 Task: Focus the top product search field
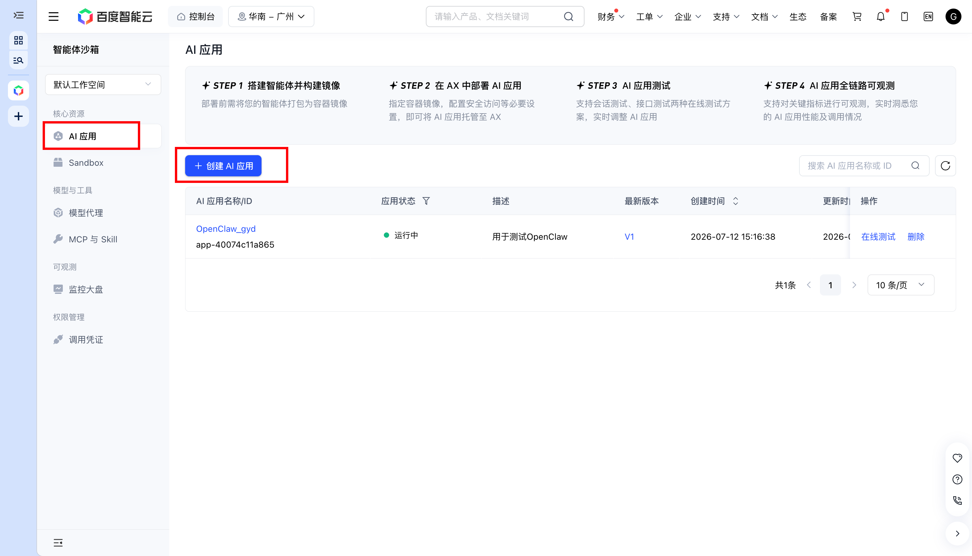[x=505, y=17]
